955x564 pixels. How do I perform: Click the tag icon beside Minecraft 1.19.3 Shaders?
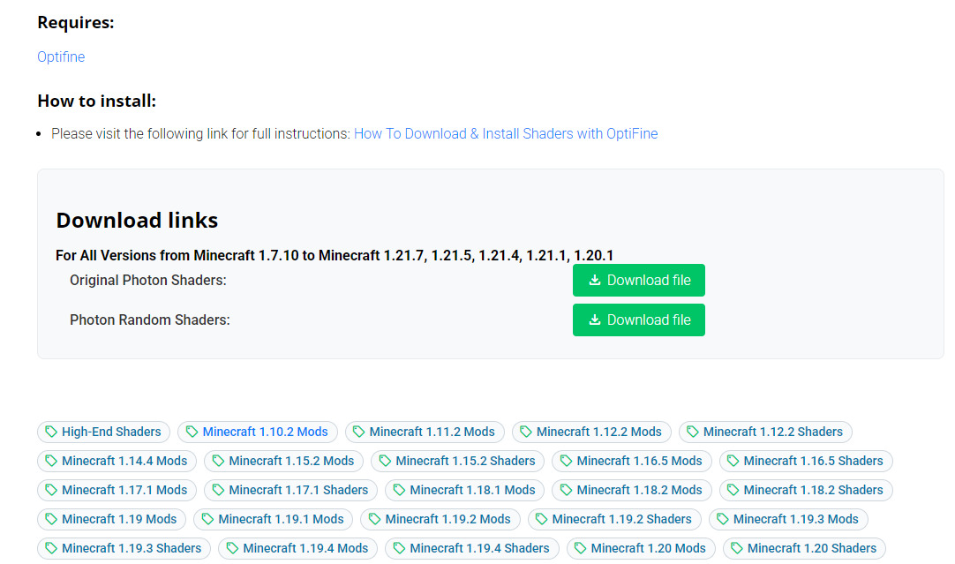51,549
